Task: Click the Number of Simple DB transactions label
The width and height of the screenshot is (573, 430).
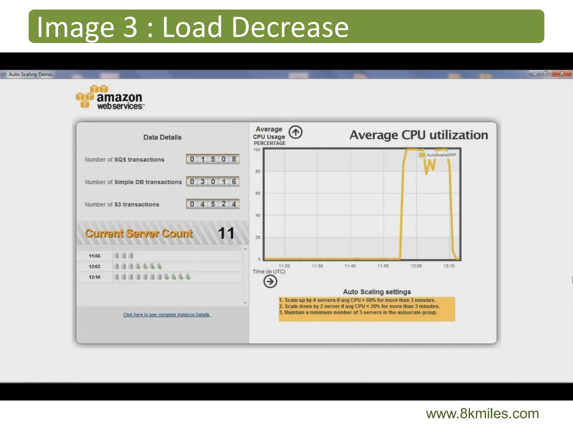Action: tap(133, 182)
